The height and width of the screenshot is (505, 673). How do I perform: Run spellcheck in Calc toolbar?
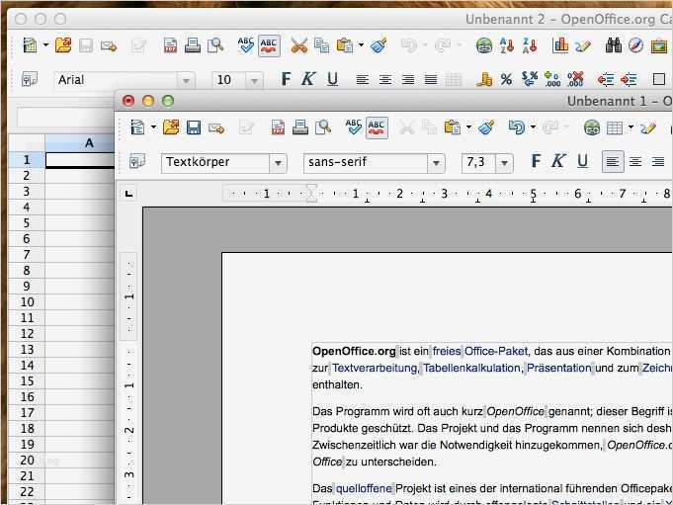tap(246, 45)
